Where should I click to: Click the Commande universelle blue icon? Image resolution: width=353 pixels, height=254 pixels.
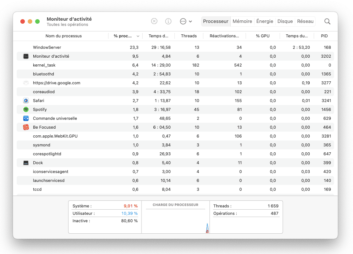click(26, 118)
